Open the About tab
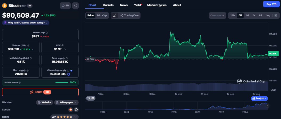Screen dimensions: 281x119 coord(177,5)
